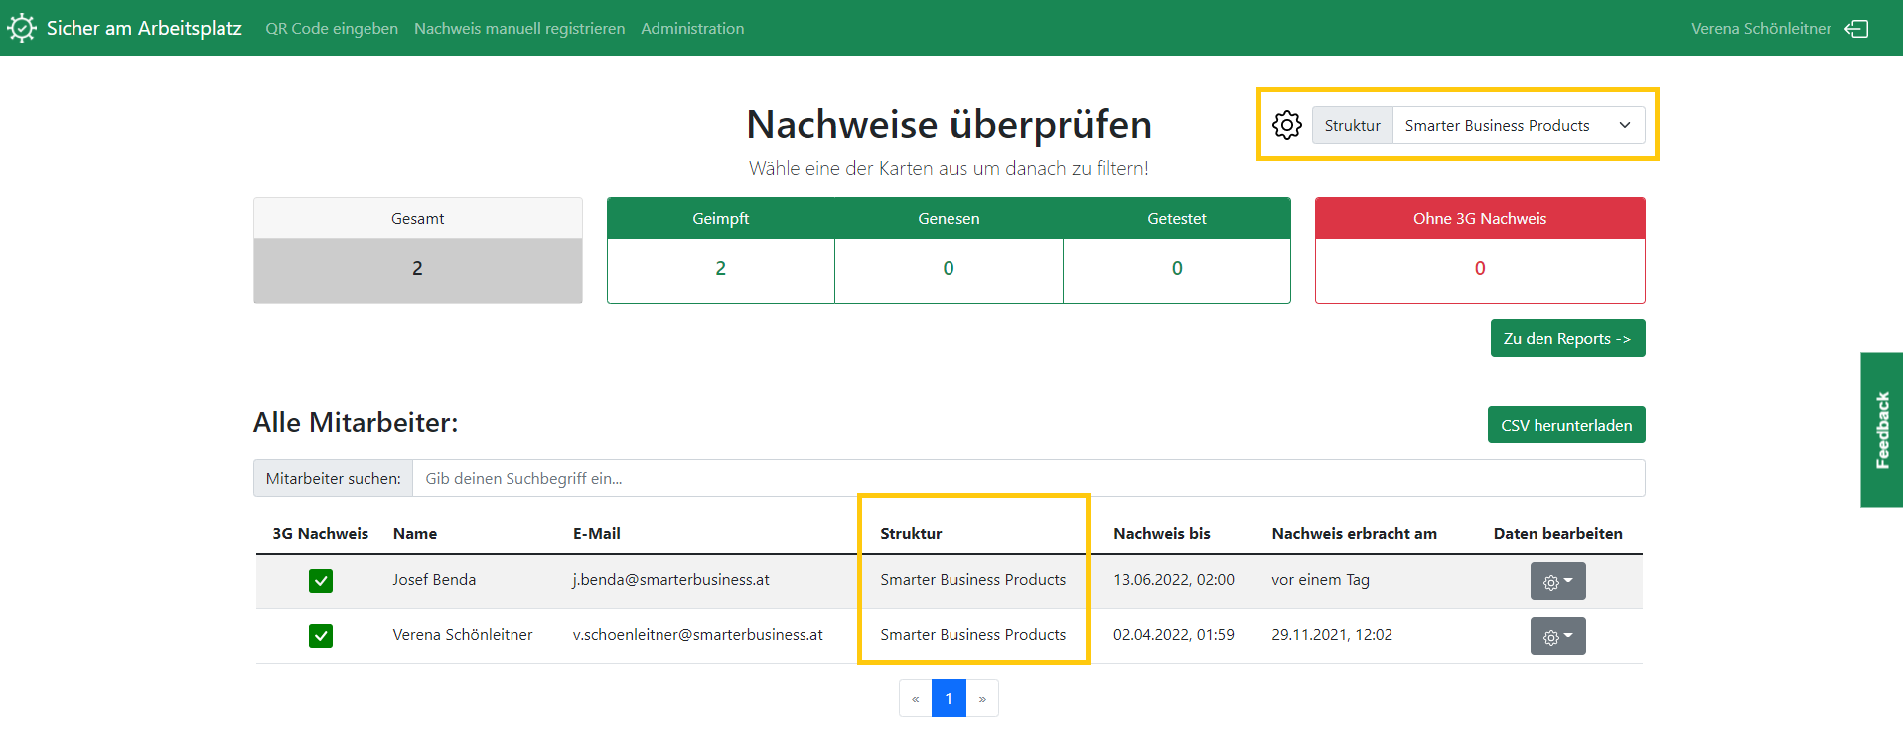Click date 02.04.2022, 01:59
This screenshot has width=1903, height=740.
point(1174,635)
